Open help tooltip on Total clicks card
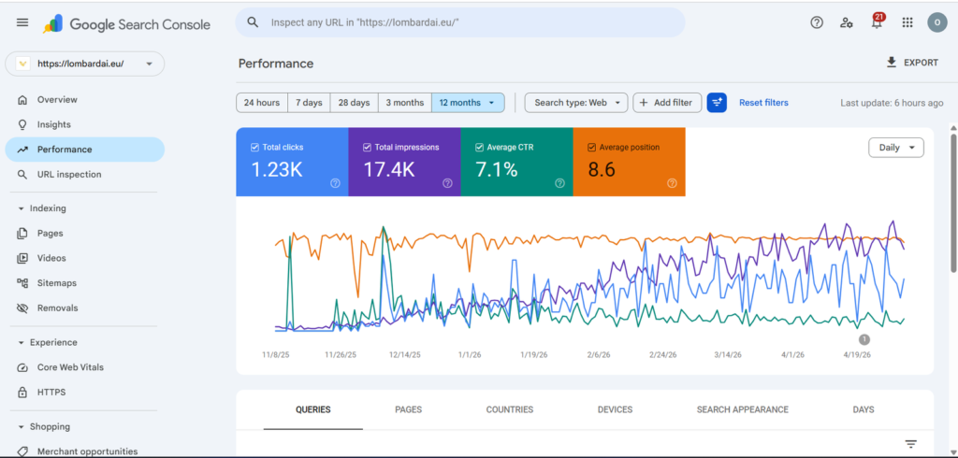Screen dimensions: 958x458 tap(335, 182)
